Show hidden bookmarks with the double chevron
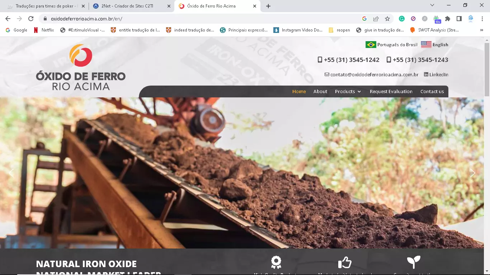The width and height of the screenshot is (490, 275). 481,30
